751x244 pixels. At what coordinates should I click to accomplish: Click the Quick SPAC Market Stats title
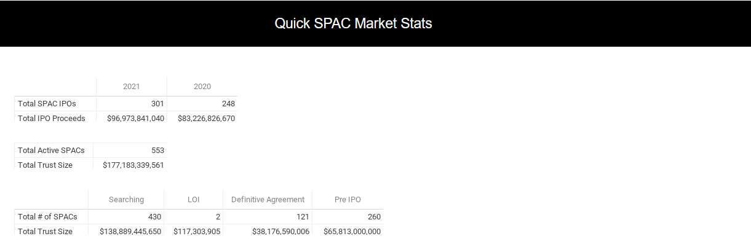pos(353,23)
